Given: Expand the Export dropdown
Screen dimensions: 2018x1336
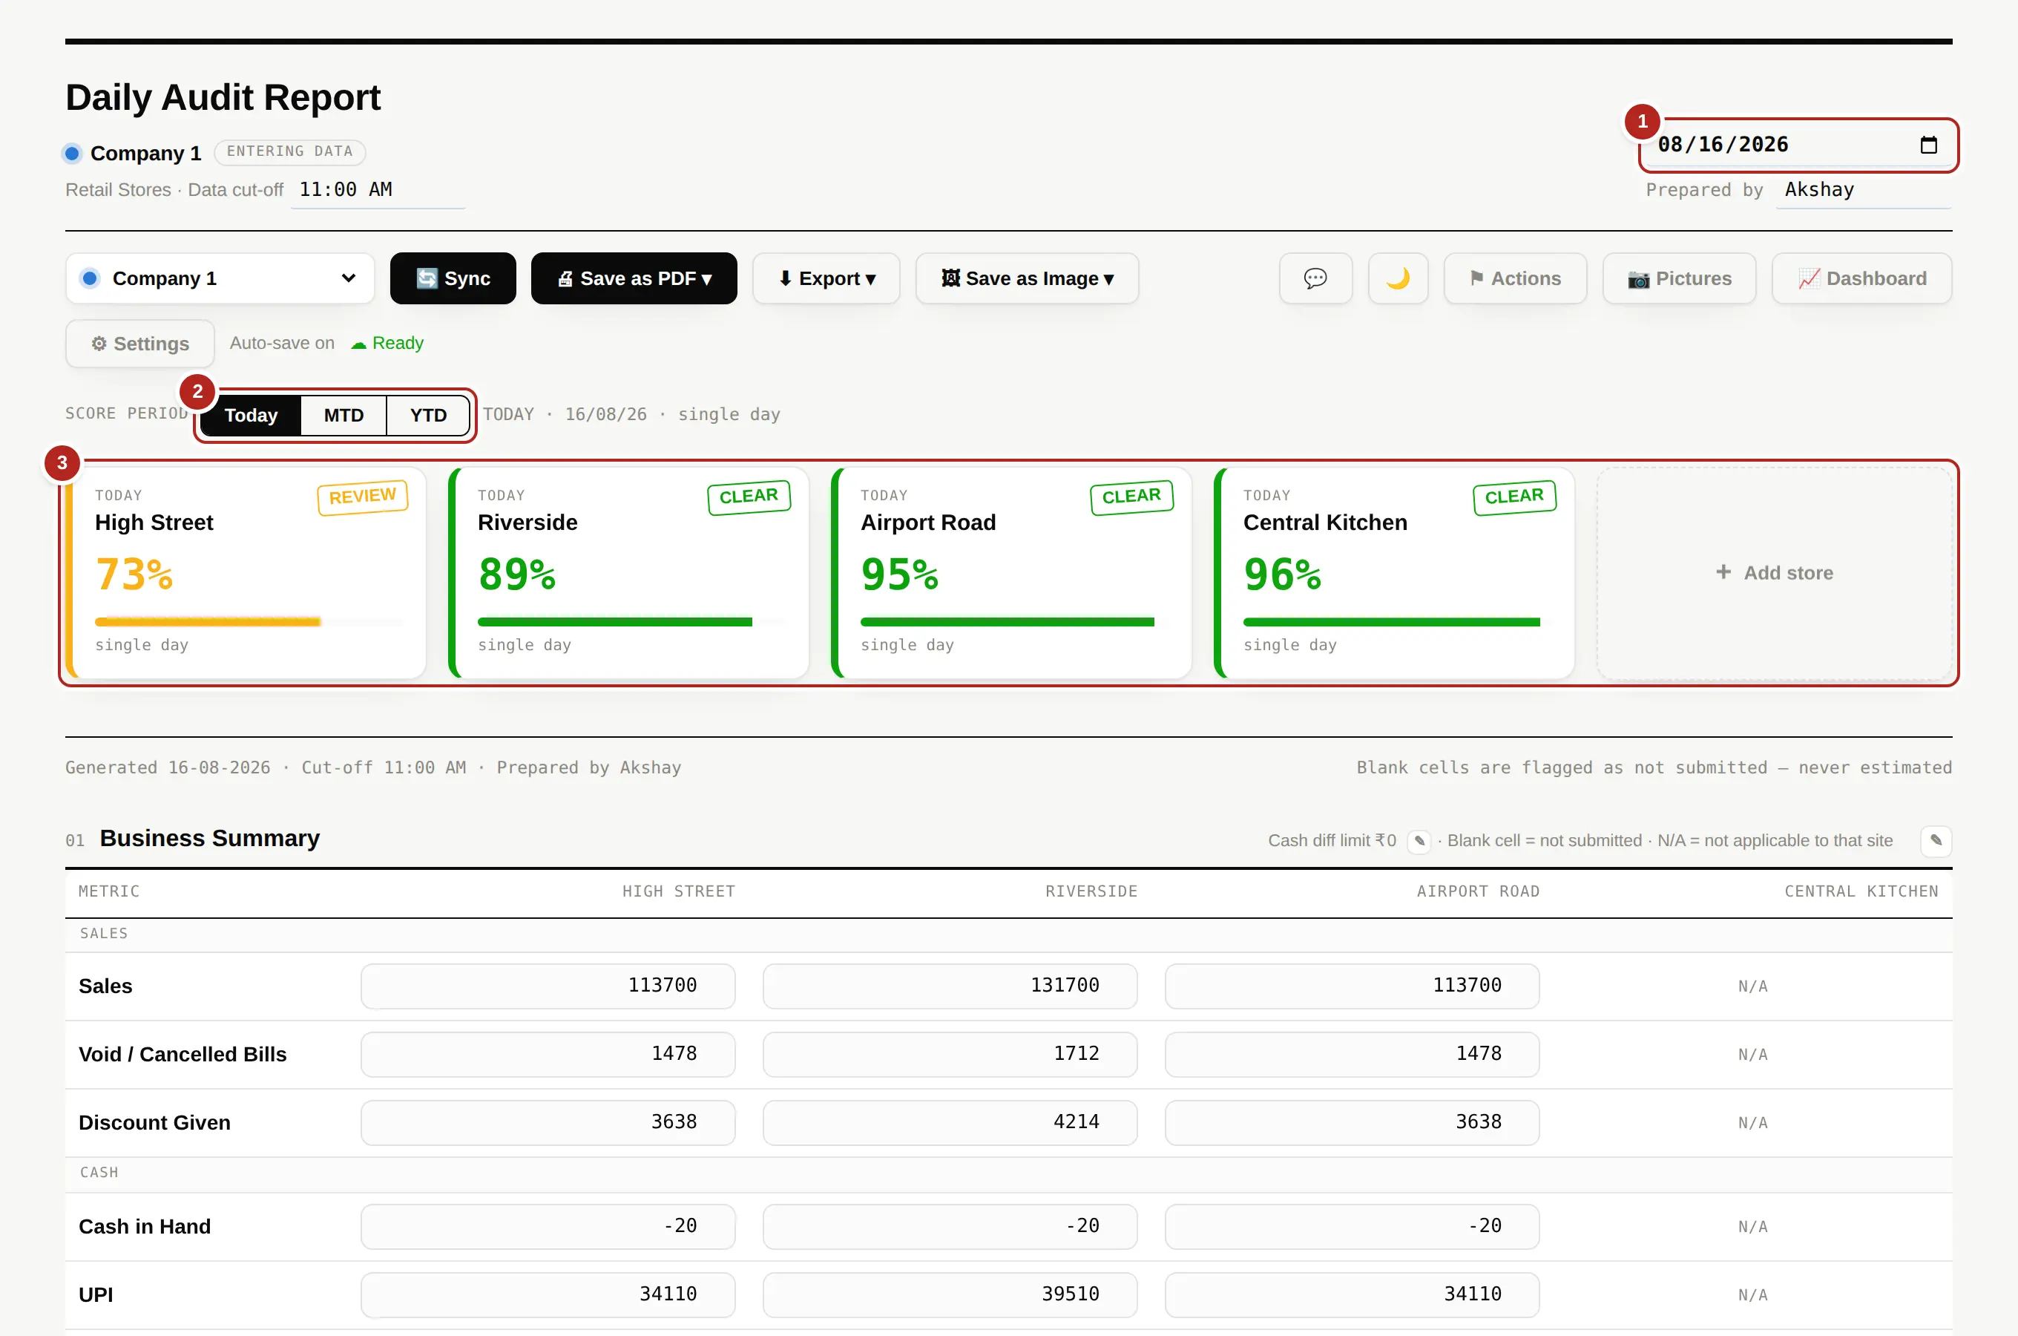Looking at the screenshot, I should click(x=826, y=278).
